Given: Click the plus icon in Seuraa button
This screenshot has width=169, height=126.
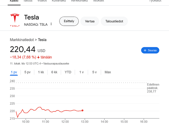Looking at the screenshot, I should (x=145, y=50).
